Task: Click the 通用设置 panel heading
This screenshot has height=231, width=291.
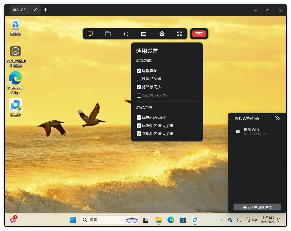Action: [147, 51]
